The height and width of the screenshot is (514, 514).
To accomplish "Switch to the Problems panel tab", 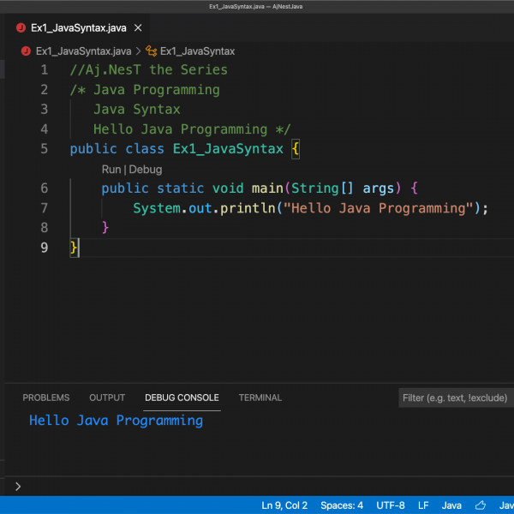I will tap(46, 397).
